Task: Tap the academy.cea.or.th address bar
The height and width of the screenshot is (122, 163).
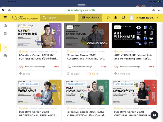Action: point(81,10)
